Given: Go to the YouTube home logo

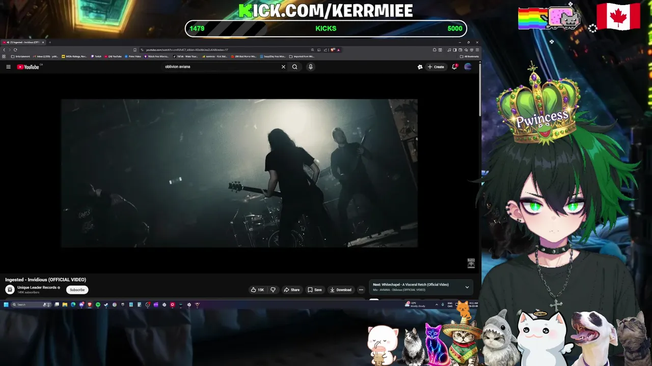Looking at the screenshot, I should pos(28,67).
